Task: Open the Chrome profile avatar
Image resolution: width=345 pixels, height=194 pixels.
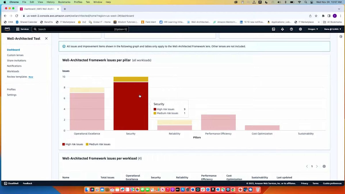Action: click(335, 16)
